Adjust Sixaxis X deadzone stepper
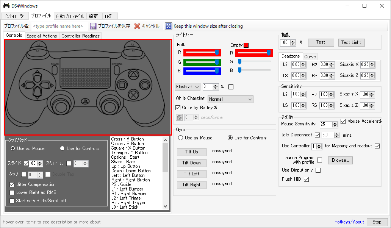The image size is (391, 228). tap(372, 65)
